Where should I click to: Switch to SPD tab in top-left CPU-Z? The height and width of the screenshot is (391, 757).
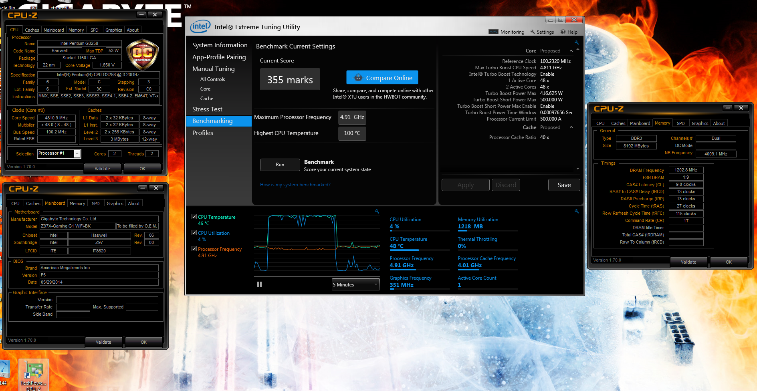click(95, 30)
